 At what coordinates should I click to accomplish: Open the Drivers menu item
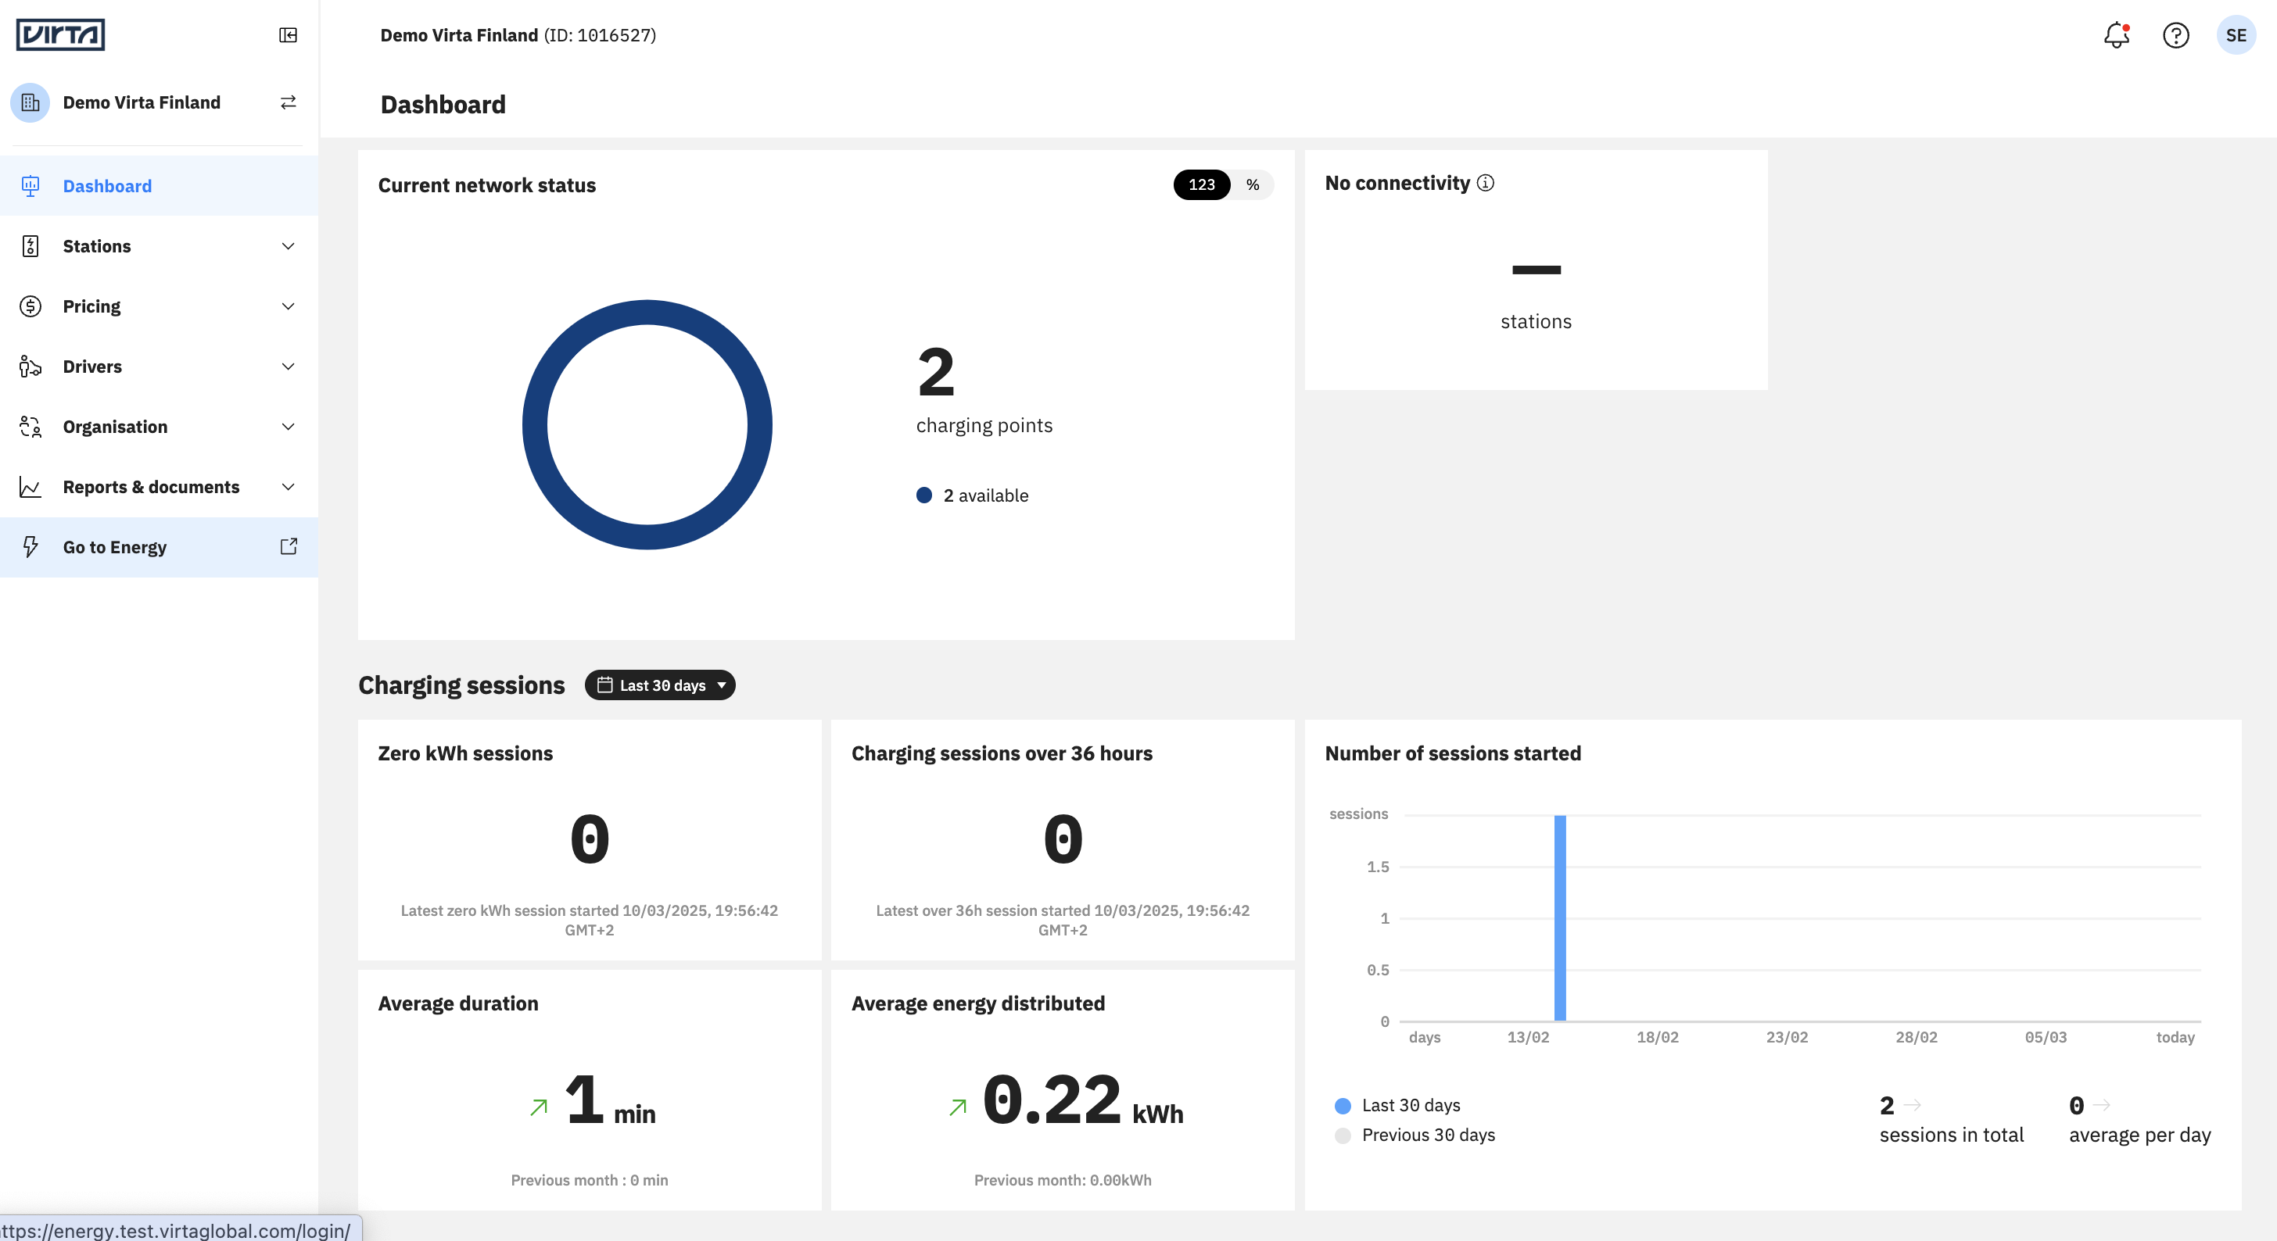click(159, 367)
